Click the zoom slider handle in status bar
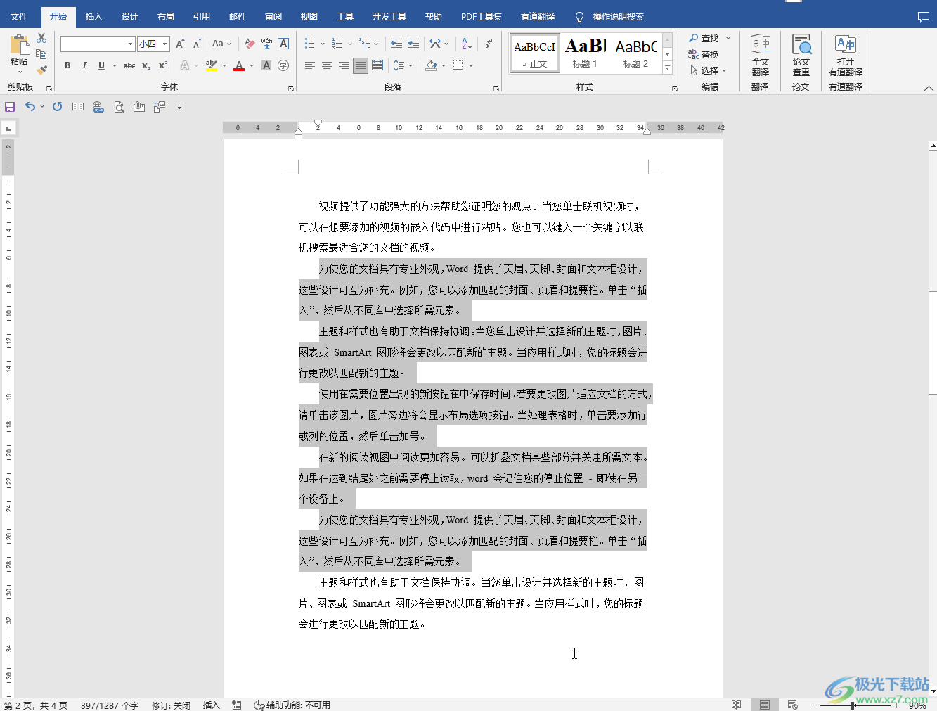The image size is (937, 711). [x=852, y=705]
